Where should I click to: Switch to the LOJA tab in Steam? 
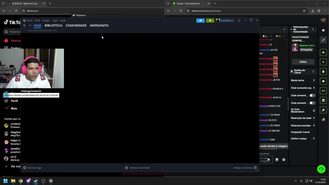point(38,25)
